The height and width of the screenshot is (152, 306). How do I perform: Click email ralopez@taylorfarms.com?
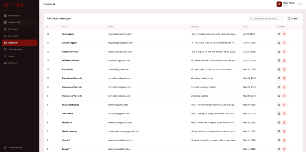coord(120,34)
